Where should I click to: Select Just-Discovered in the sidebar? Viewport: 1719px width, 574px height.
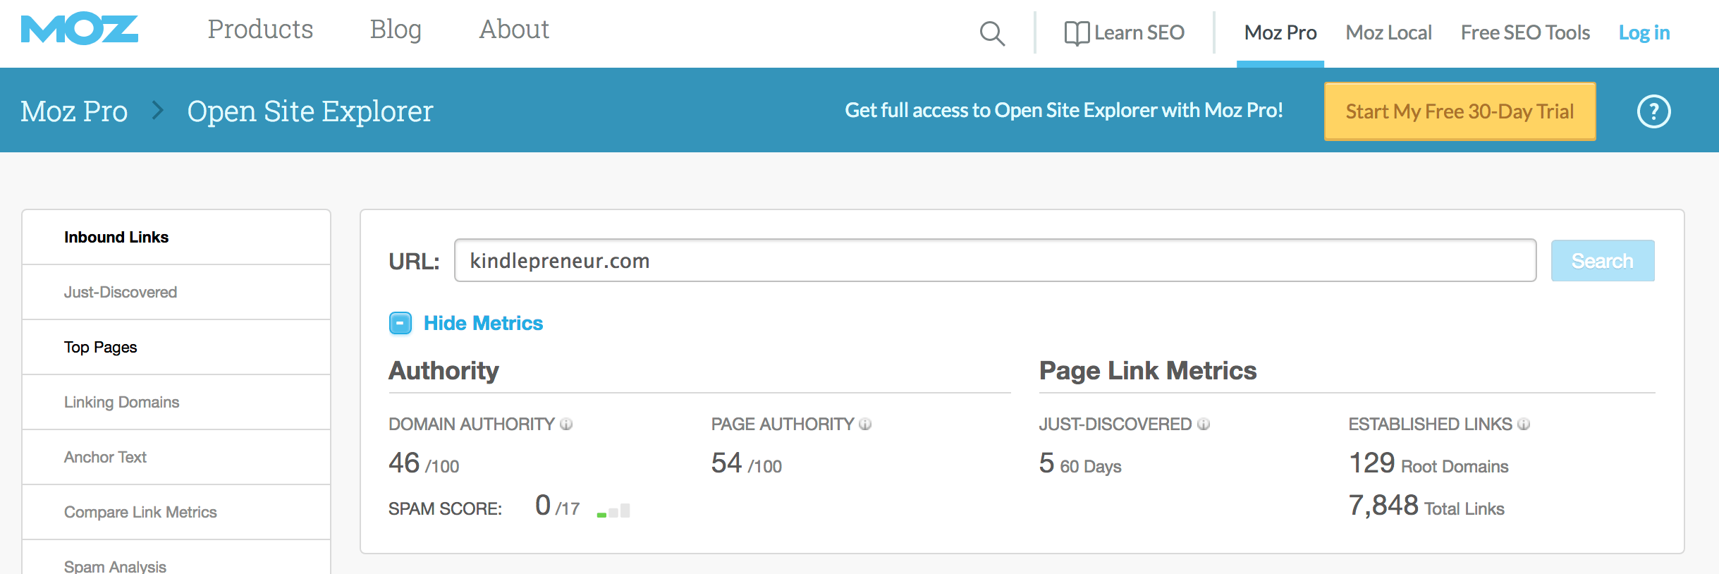[x=176, y=292]
